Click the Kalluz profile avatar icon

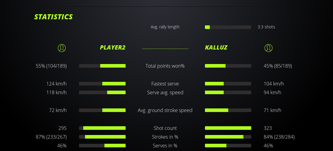(x=268, y=48)
